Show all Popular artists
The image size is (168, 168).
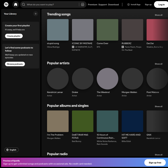(x=158, y=64)
